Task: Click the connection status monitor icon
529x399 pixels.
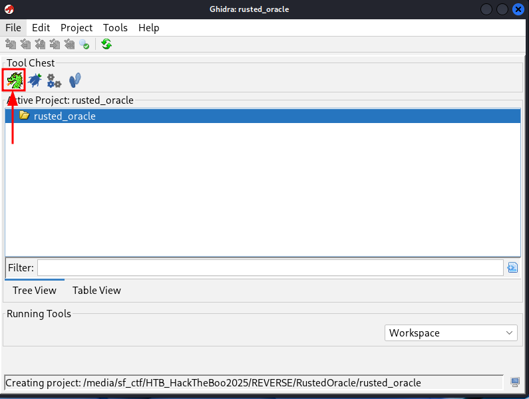Action: click(515, 382)
